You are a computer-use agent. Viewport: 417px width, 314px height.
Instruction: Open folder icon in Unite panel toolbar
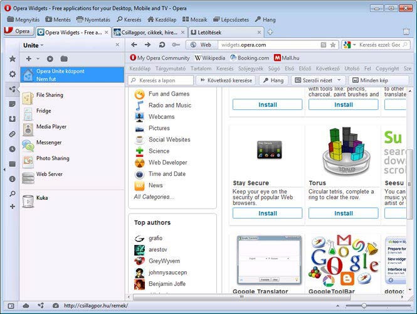tap(64, 58)
